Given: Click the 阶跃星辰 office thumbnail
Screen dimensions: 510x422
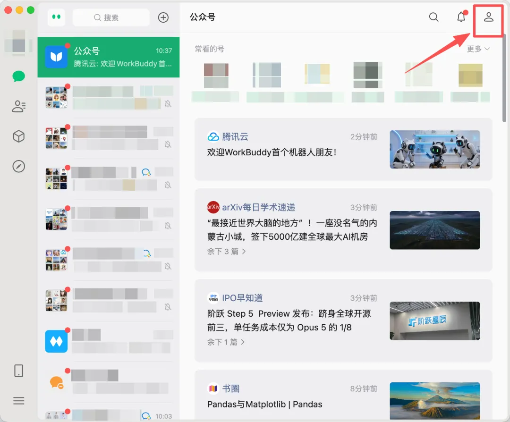Looking at the screenshot, I should click(x=434, y=321).
